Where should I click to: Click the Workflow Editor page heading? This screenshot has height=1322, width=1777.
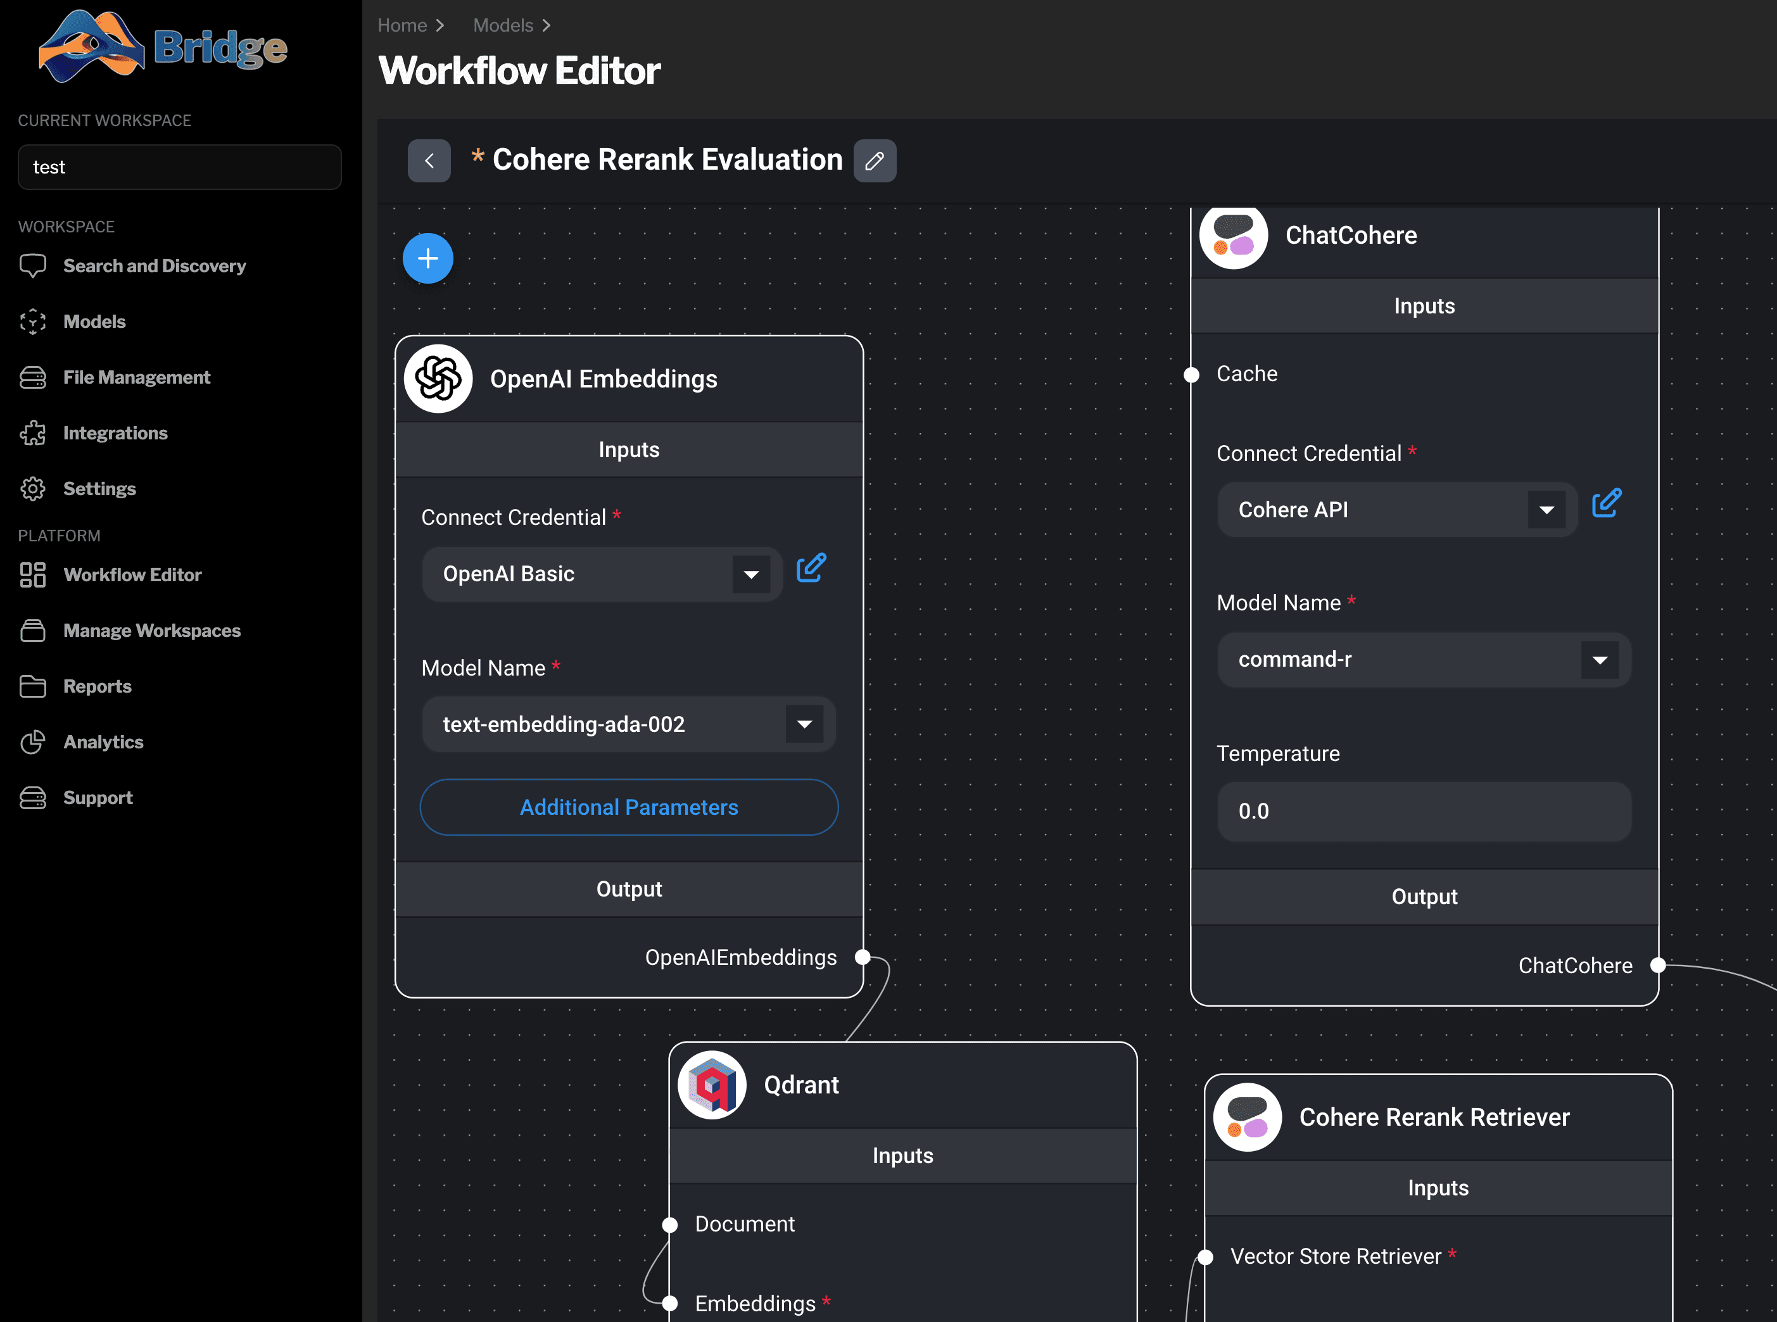[519, 70]
